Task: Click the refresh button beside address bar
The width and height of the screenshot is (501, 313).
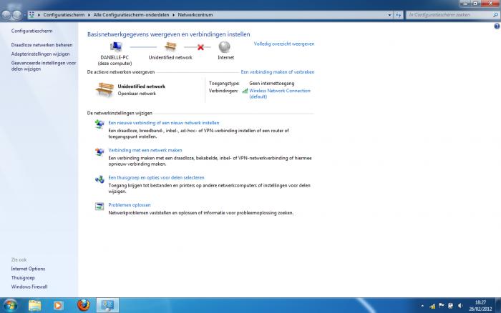Action: 398,15
